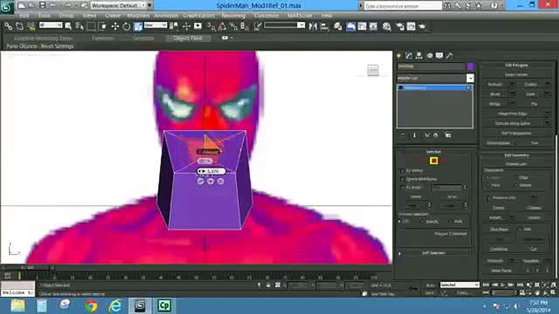Open Internet Explorer from taskbar
Image resolution: width=559 pixels, height=314 pixels.
point(116,306)
